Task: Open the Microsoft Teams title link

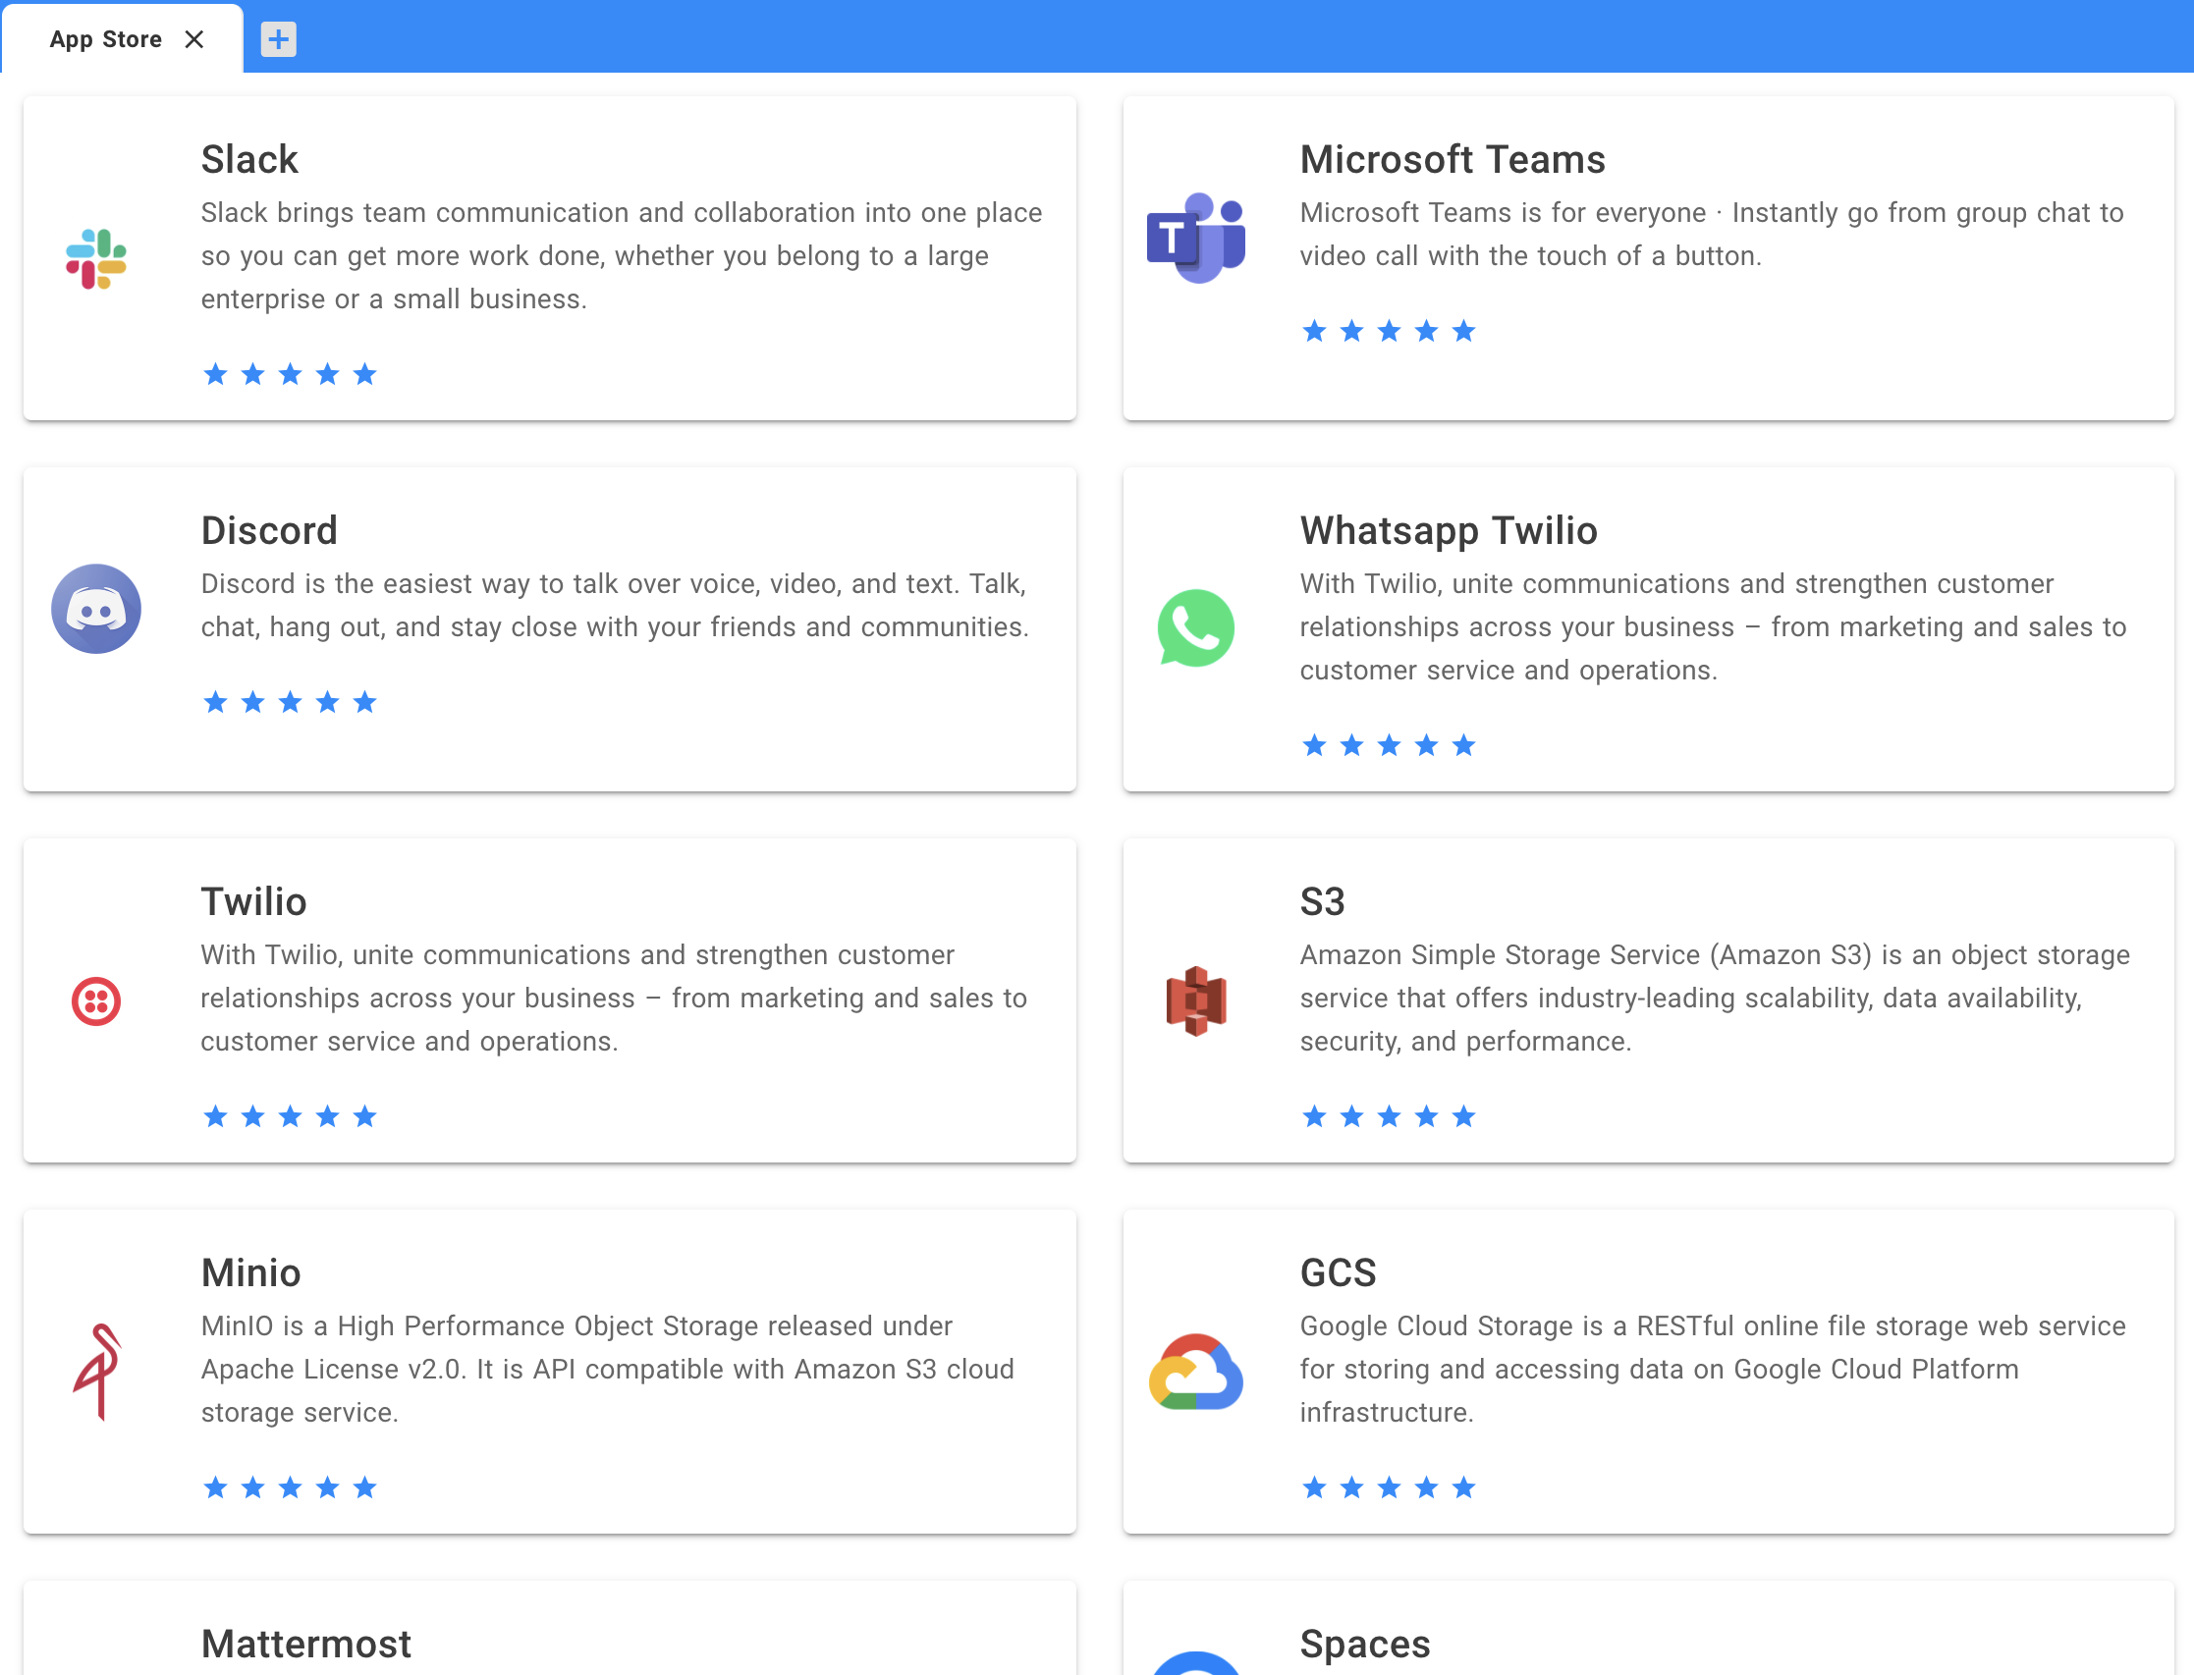Action: [1453, 159]
